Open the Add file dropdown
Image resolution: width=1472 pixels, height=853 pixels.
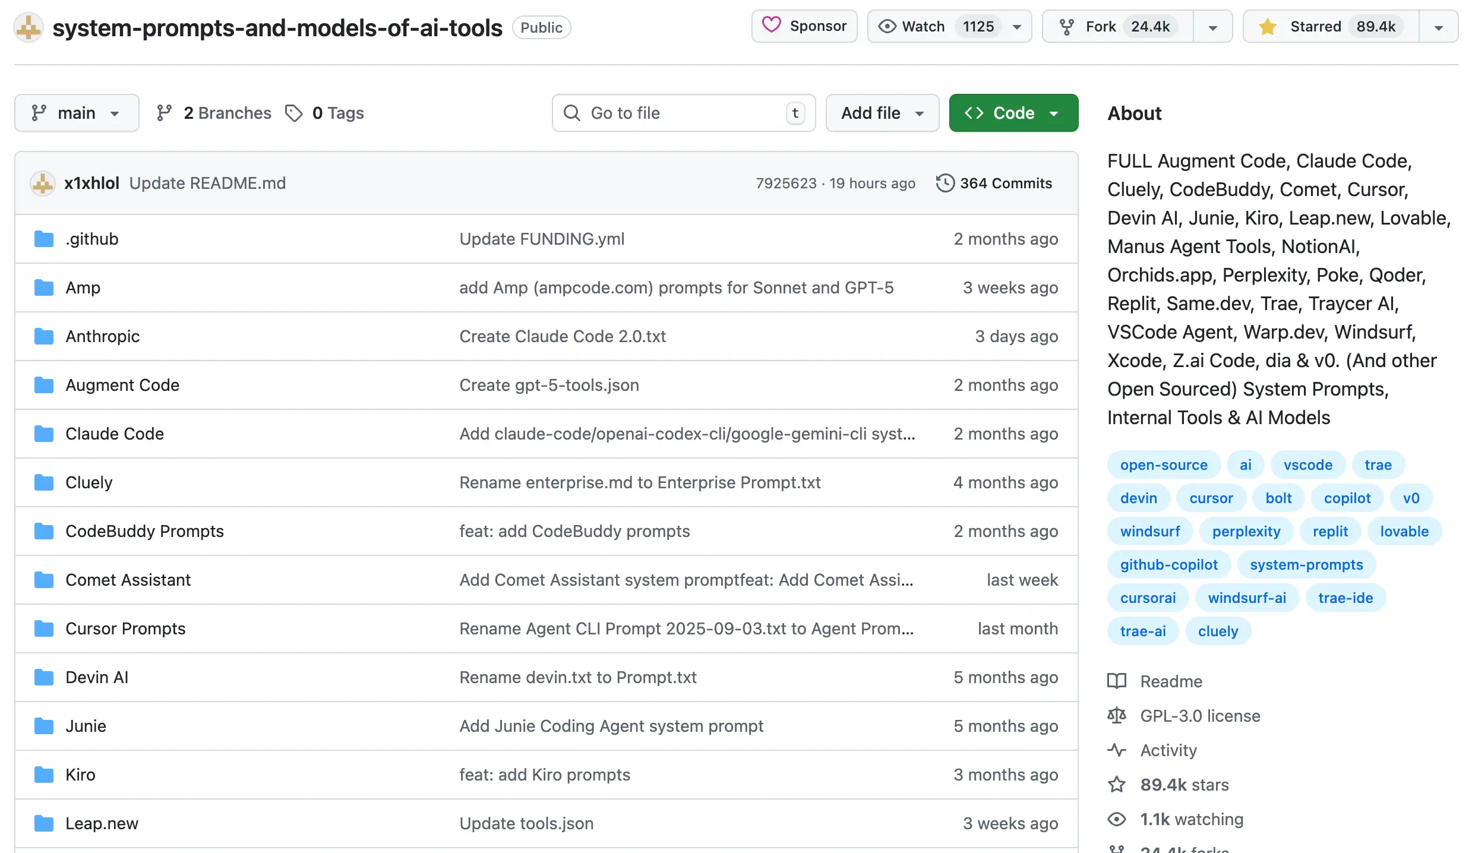(882, 113)
